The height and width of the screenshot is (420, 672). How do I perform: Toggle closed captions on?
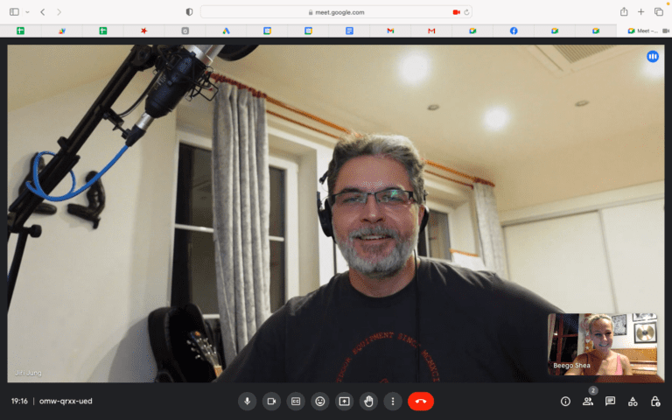296,401
